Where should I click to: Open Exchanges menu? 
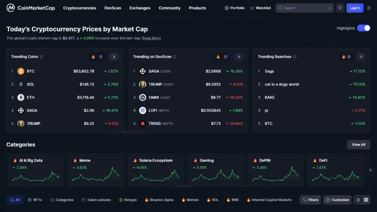point(140,8)
